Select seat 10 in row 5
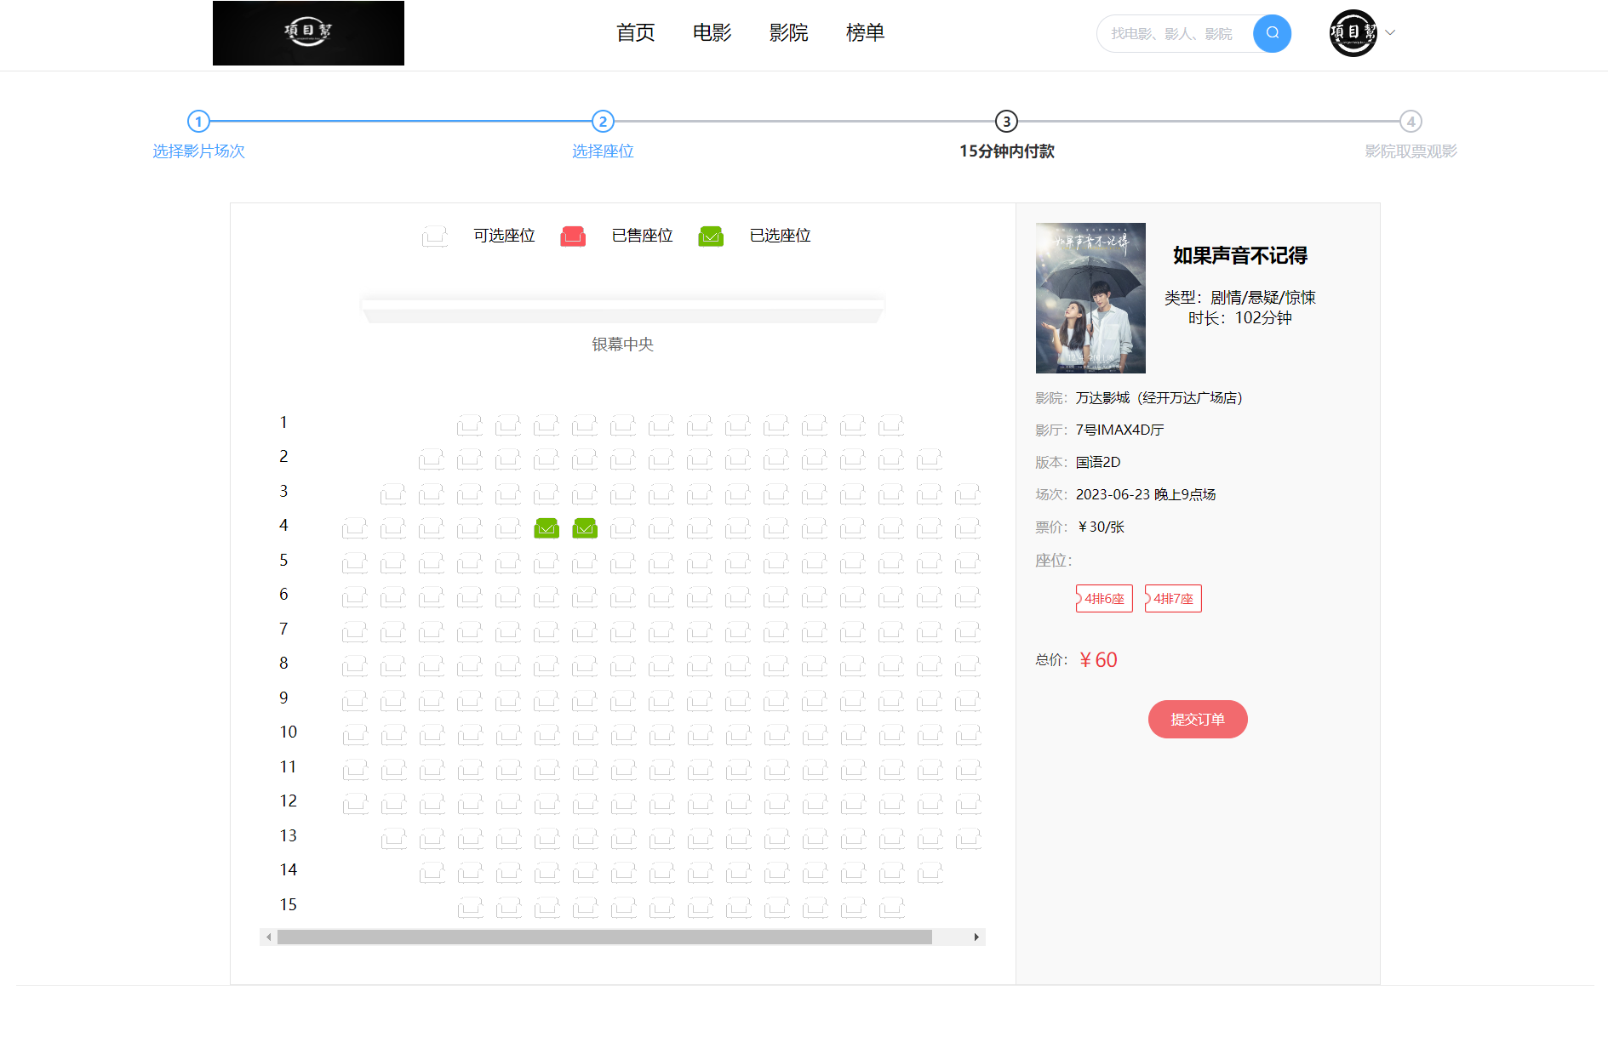Screen dimensions: 1608x1037 [x=700, y=563]
